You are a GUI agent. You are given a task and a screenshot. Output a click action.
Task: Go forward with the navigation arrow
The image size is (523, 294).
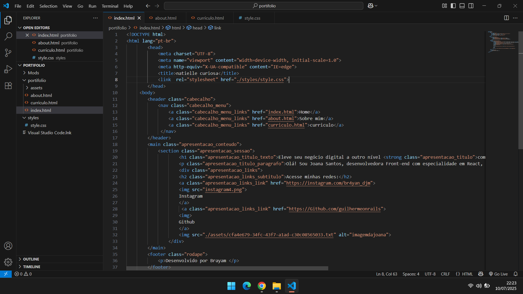[157, 6]
